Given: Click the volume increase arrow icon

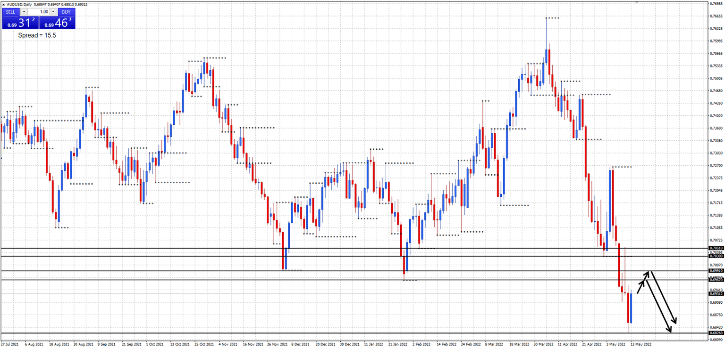Looking at the screenshot, I should click(x=53, y=12).
